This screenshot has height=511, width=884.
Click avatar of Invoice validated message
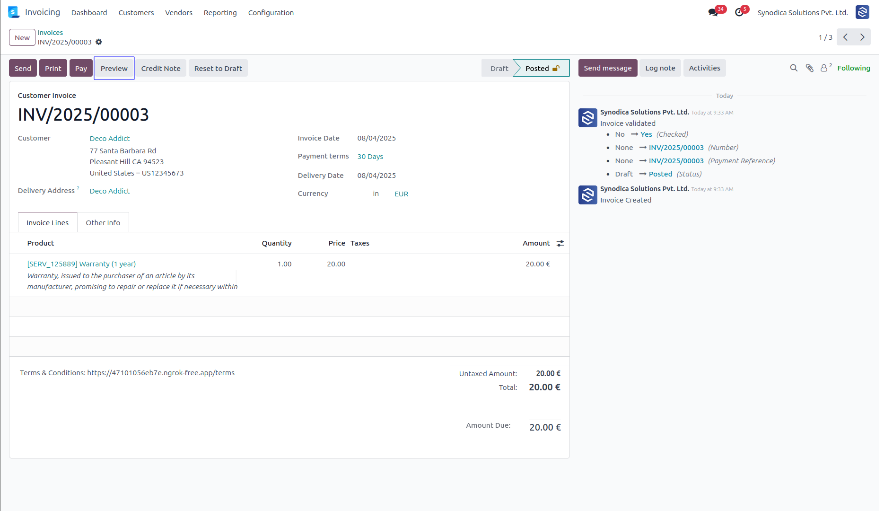[x=587, y=118]
